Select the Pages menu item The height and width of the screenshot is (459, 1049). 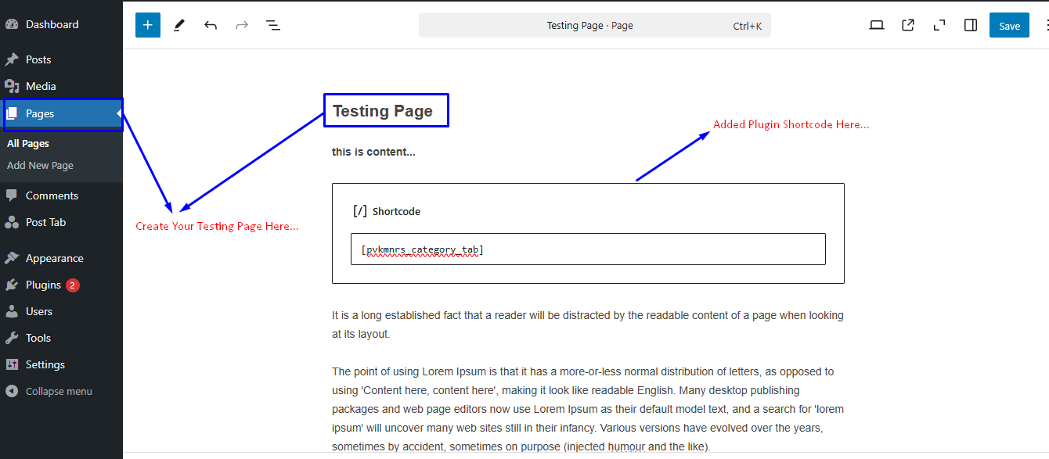(x=61, y=113)
